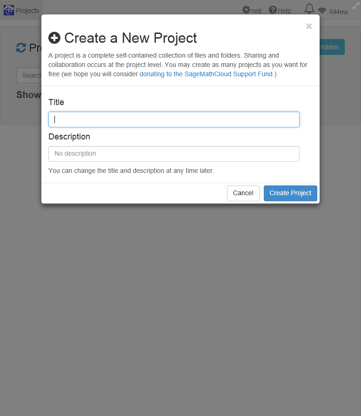Click the 544ms ping indicator
361x416 pixels.
coord(338,12)
